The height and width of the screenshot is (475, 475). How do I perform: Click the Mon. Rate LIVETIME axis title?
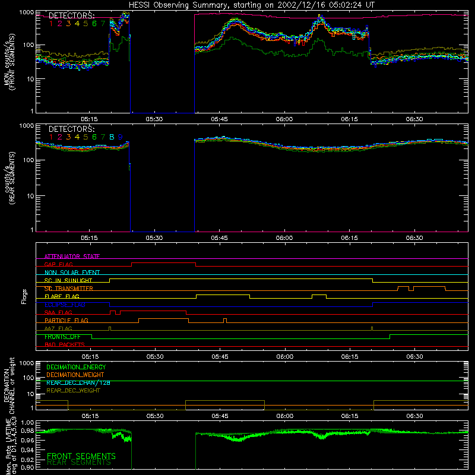pos(10,445)
